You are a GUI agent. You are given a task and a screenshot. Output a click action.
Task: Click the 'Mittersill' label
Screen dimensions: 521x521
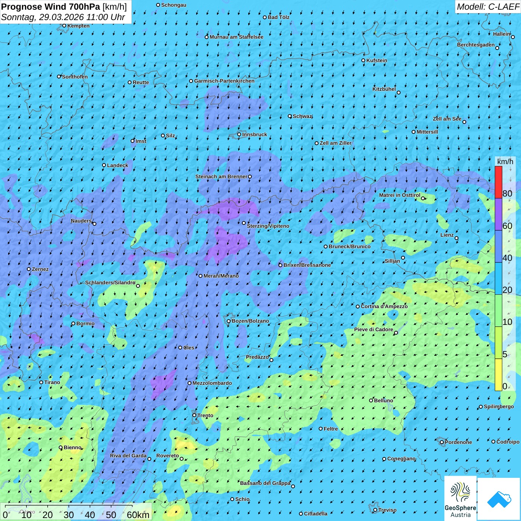click(427, 132)
